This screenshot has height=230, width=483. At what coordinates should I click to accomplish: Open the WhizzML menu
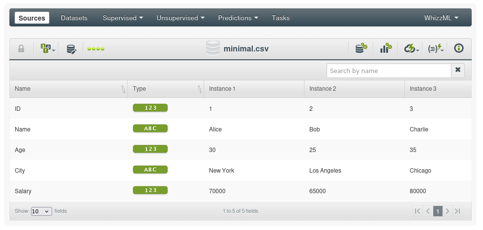[x=441, y=18]
